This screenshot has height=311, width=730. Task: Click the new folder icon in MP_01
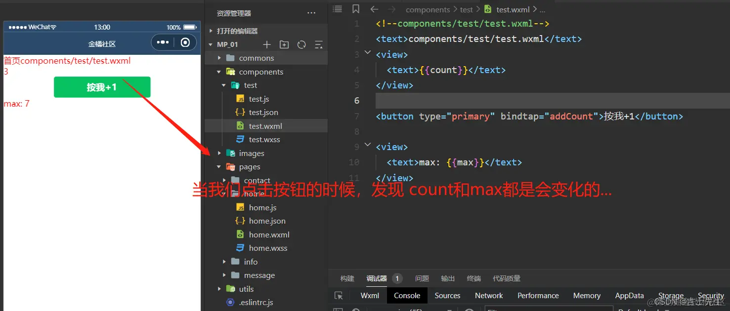[284, 44]
